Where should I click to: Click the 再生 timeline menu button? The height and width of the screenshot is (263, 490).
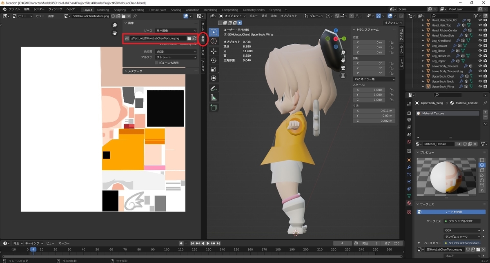click(x=18, y=243)
